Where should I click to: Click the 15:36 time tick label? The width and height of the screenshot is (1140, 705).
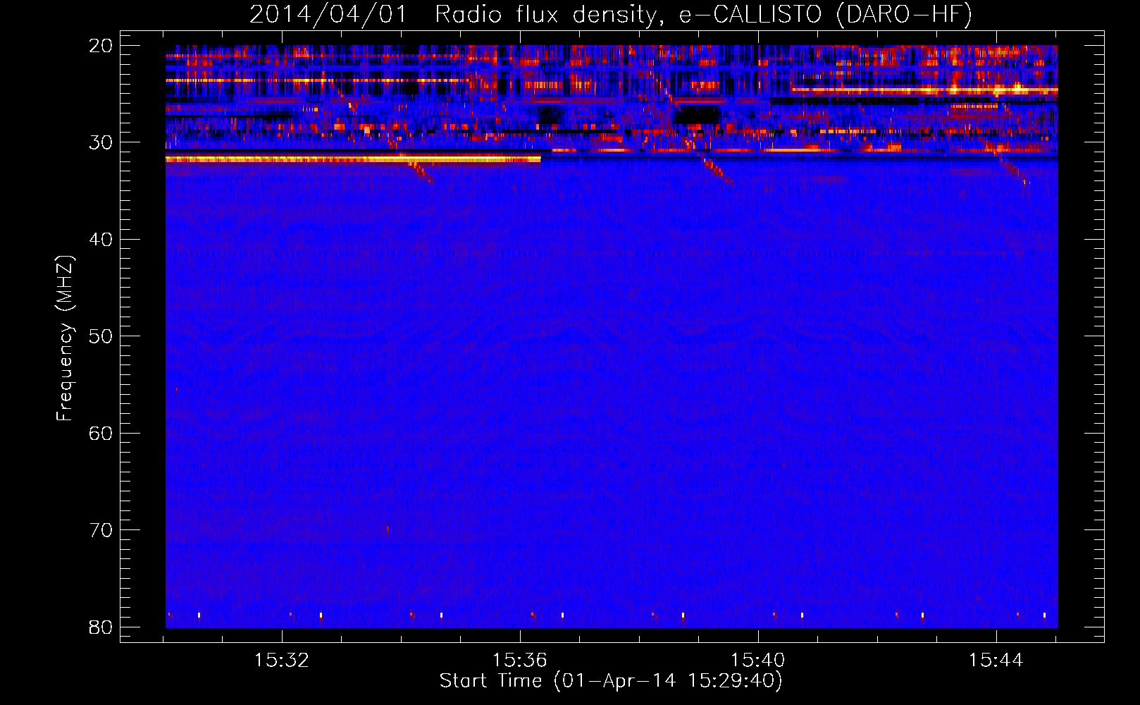coord(520,661)
